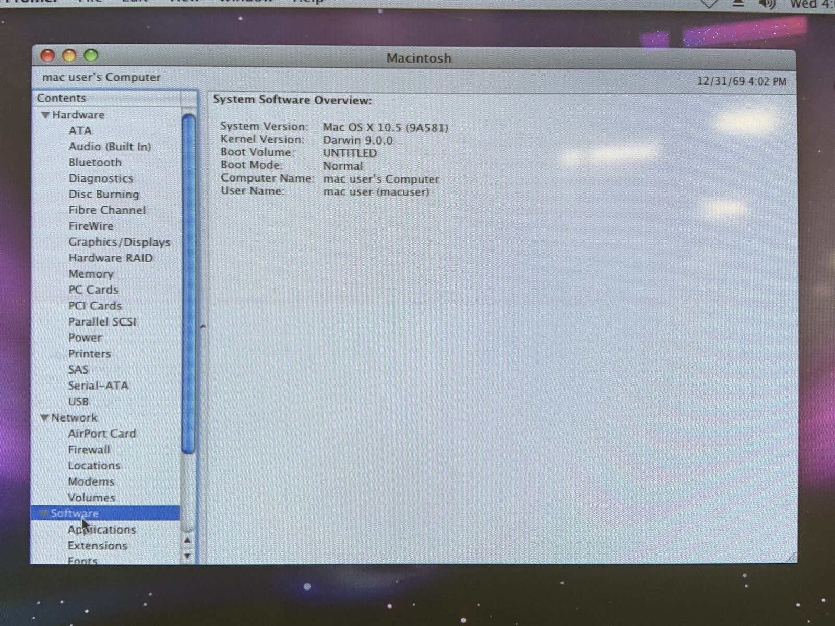Viewport: 835px width, 626px height.
Task: Click the 'UNTITLED' boot volume value
Action: [350, 153]
